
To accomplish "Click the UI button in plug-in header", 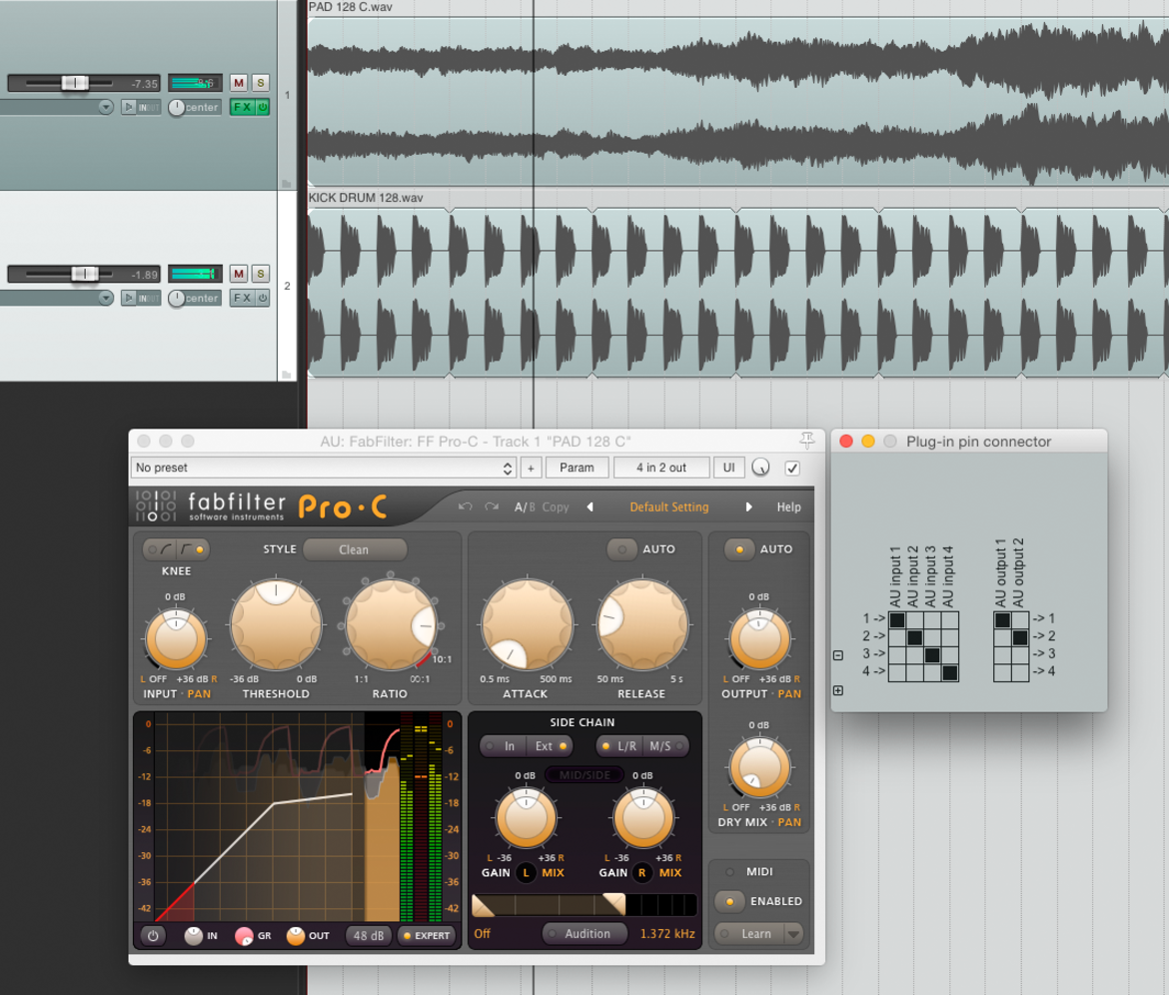I will (729, 468).
